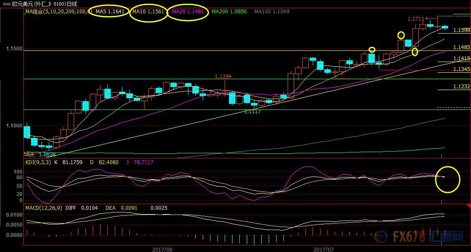Click the 1.1117 low price label

252,111
